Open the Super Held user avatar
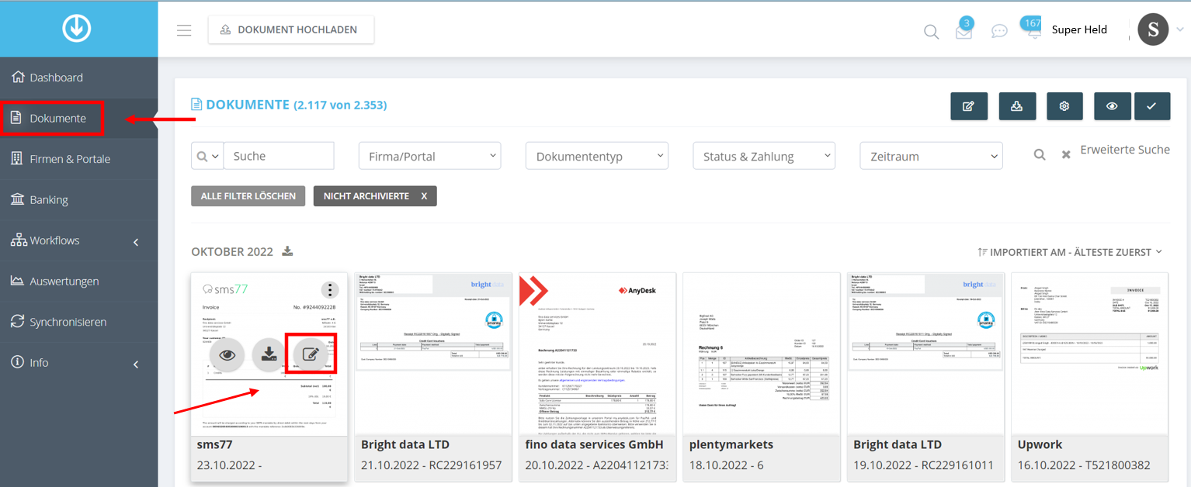Image resolution: width=1191 pixels, height=487 pixels. 1153,29
